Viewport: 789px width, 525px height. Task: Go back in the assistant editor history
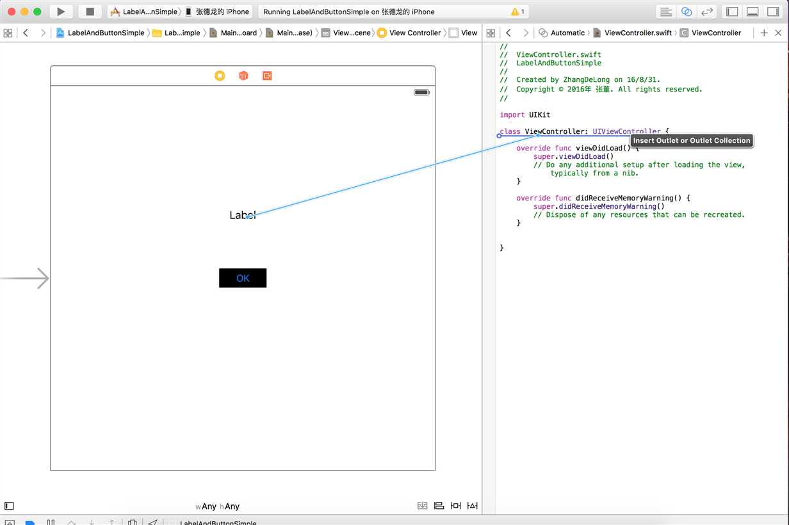tap(508, 33)
